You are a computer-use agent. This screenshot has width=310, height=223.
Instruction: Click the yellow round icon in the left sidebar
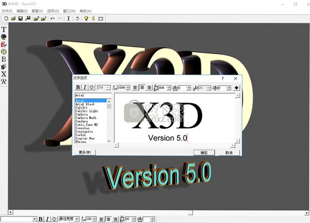(4, 52)
